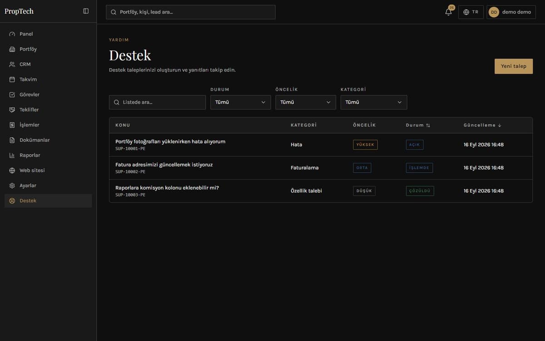Open Ayarlar from the sidebar

[x=48, y=186]
